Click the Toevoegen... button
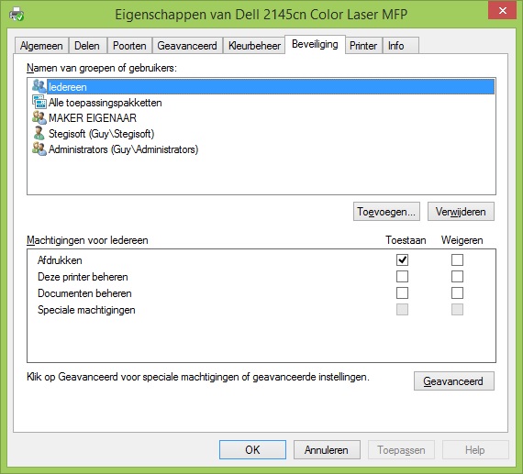 pyautogui.click(x=386, y=212)
